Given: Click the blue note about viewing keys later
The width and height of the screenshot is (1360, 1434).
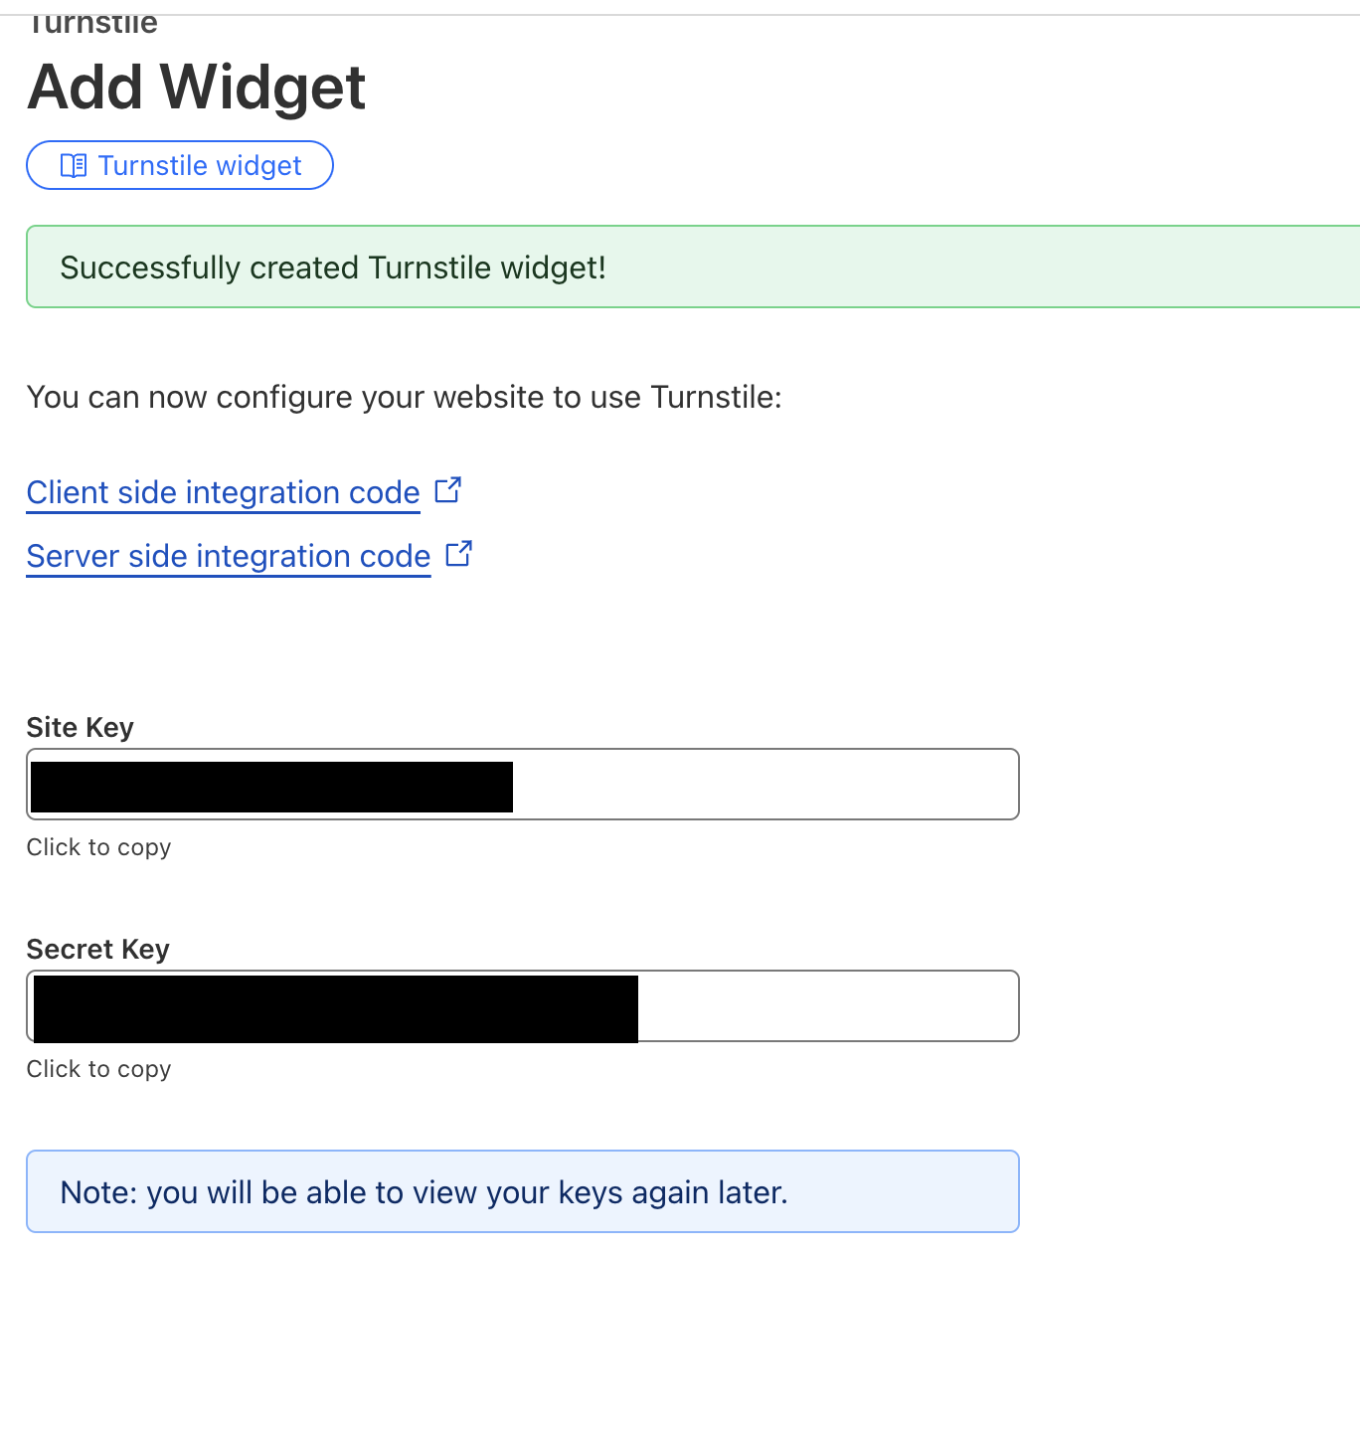Looking at the screenshot, I should click(523, 1191).
